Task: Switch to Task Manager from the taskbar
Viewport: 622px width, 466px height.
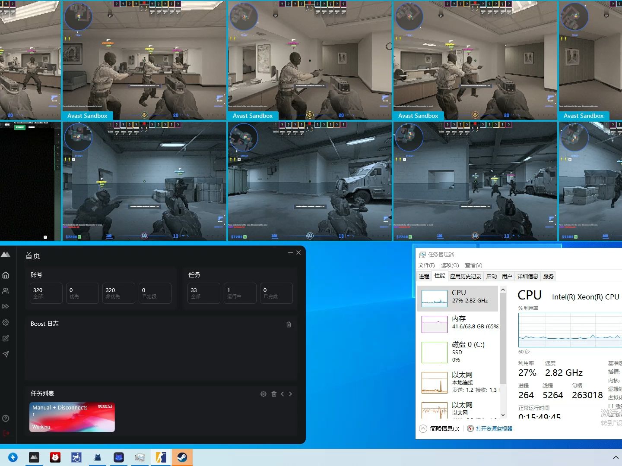Action: pos(140,457)
